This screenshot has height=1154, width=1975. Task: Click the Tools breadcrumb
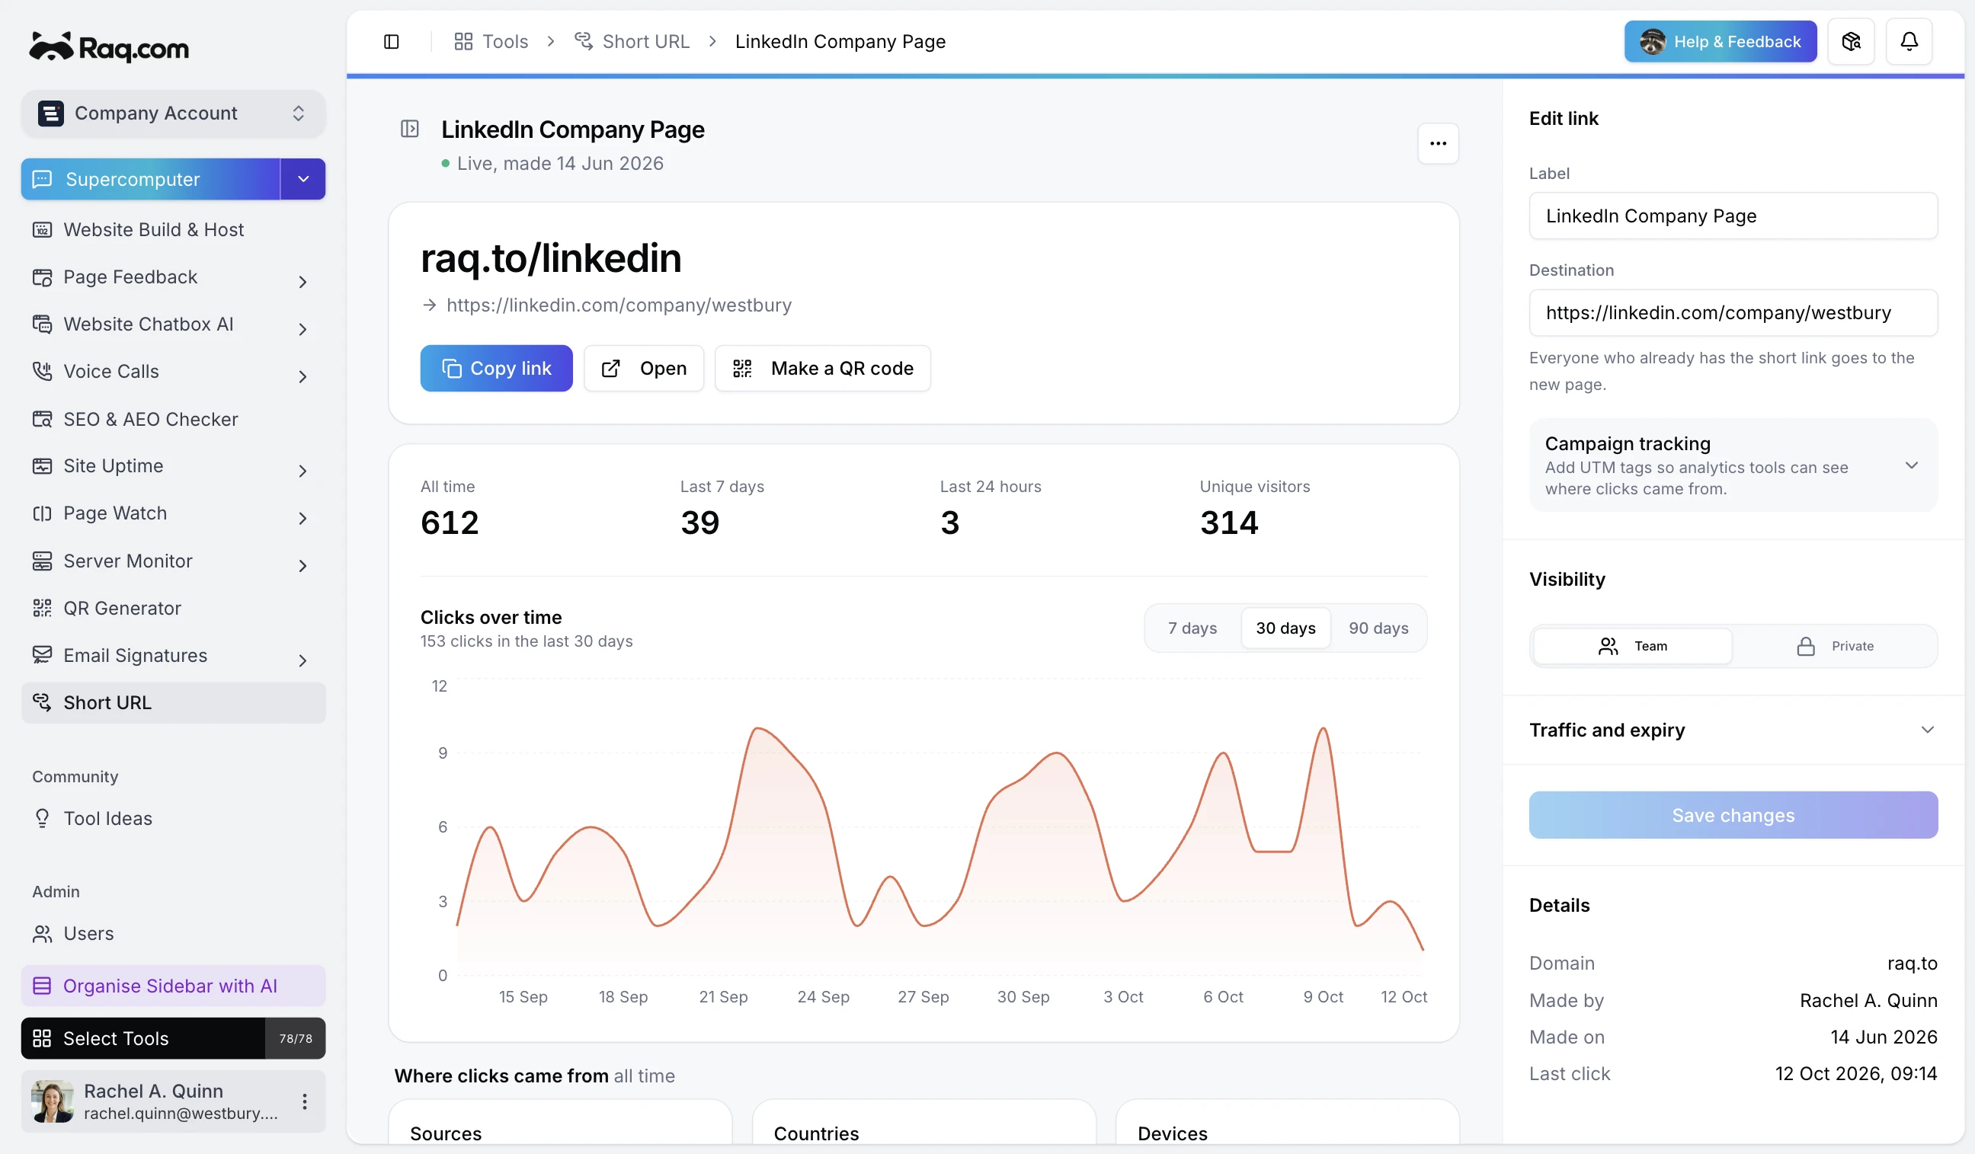pyautogui.click(x=491, y=42)
